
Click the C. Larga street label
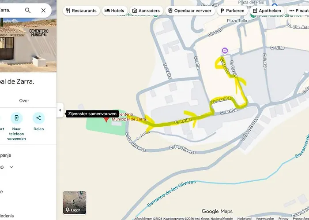tap(265, 61)
